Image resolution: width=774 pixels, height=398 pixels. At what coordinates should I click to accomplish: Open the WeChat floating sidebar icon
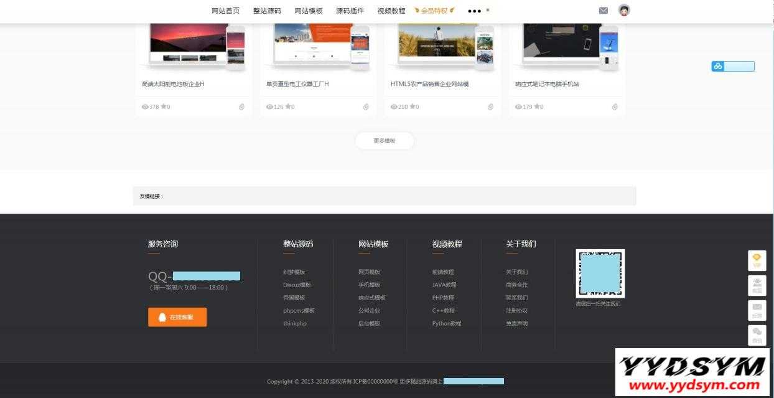coord(757,335)
